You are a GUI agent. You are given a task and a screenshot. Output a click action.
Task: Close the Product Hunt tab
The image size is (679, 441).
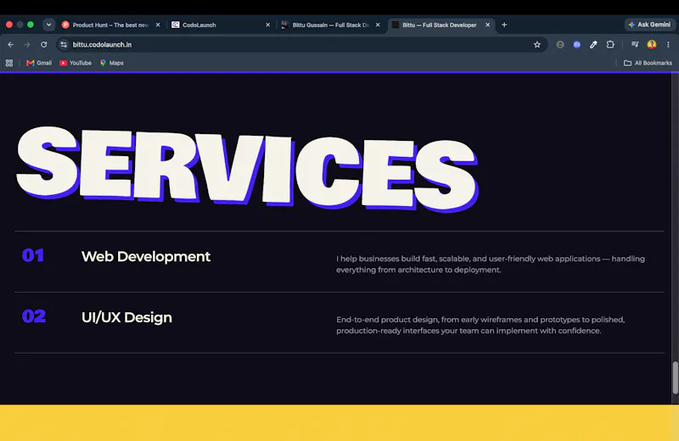(x=158, y=25)
